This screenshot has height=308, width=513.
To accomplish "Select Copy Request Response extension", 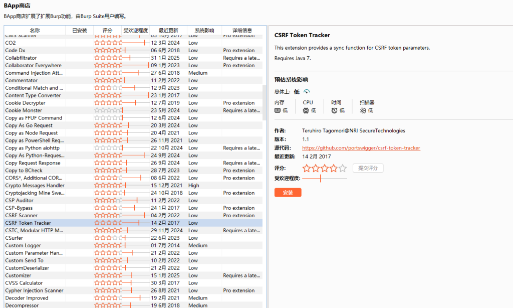I will pos(133,163).
